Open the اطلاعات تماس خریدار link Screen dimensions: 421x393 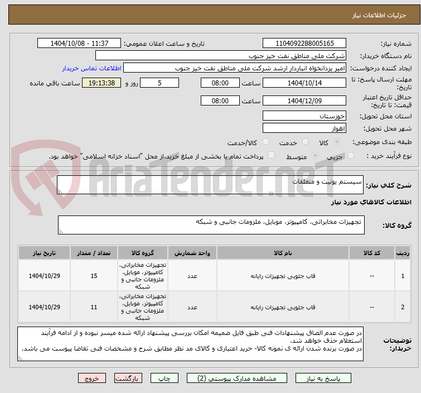click(x=92, y=68)
